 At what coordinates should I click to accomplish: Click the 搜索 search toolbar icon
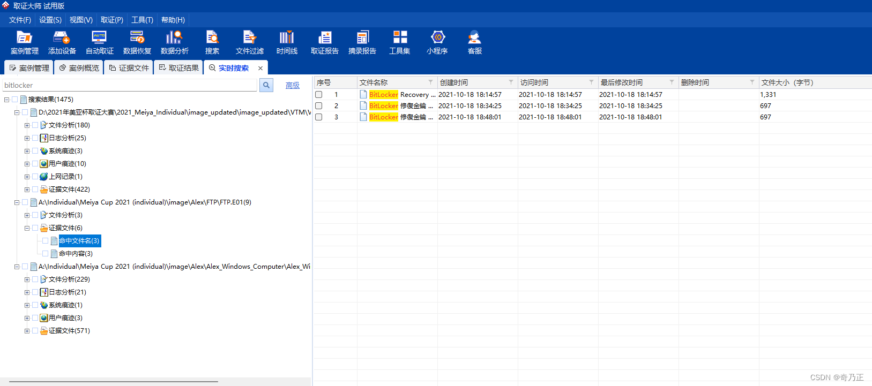click(212, 42)
